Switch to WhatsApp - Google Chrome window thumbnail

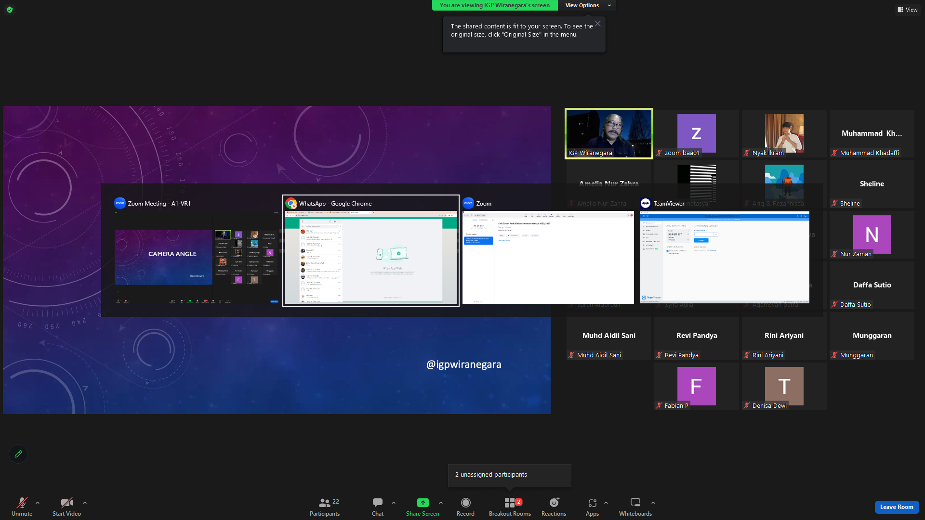point(371,258)
